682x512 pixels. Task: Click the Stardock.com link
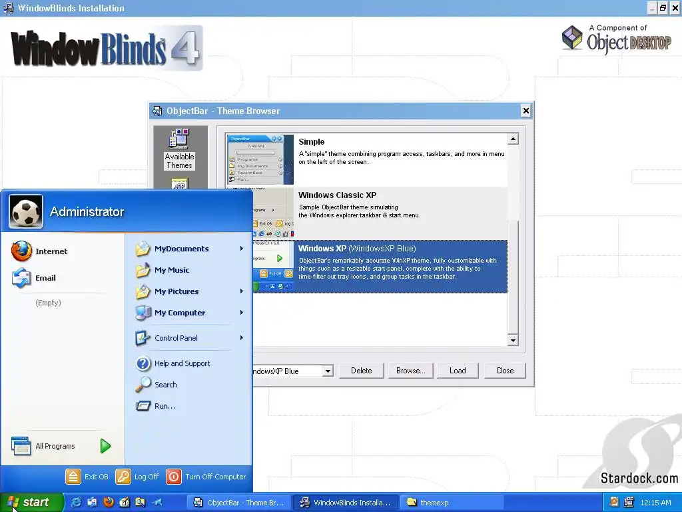[x=639, y=478]
